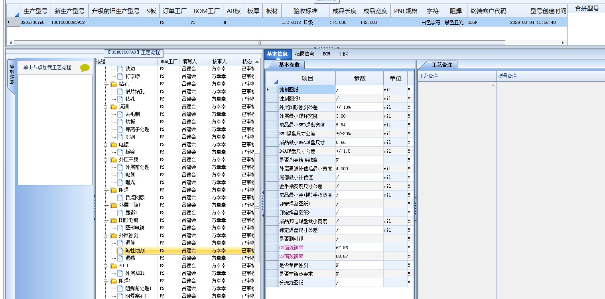Collapse the 外层干膜 tree node
Screen dimensions: 605x299
(x=106, y=160)
